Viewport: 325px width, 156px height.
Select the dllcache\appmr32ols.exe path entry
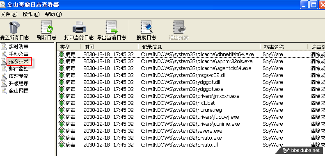pyautogui.click(x=197, y=61)
